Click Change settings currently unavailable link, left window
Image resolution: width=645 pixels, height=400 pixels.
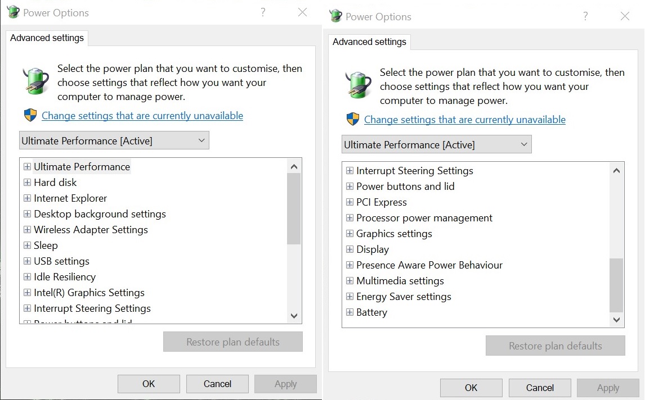(x=142, y=116)
